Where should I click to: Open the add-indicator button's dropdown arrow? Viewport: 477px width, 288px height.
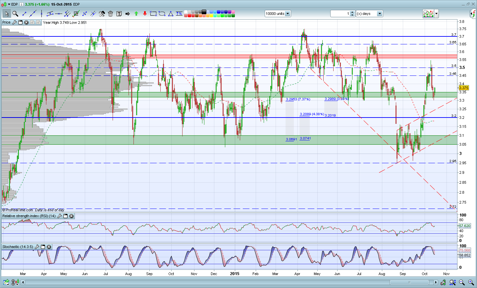437,14
